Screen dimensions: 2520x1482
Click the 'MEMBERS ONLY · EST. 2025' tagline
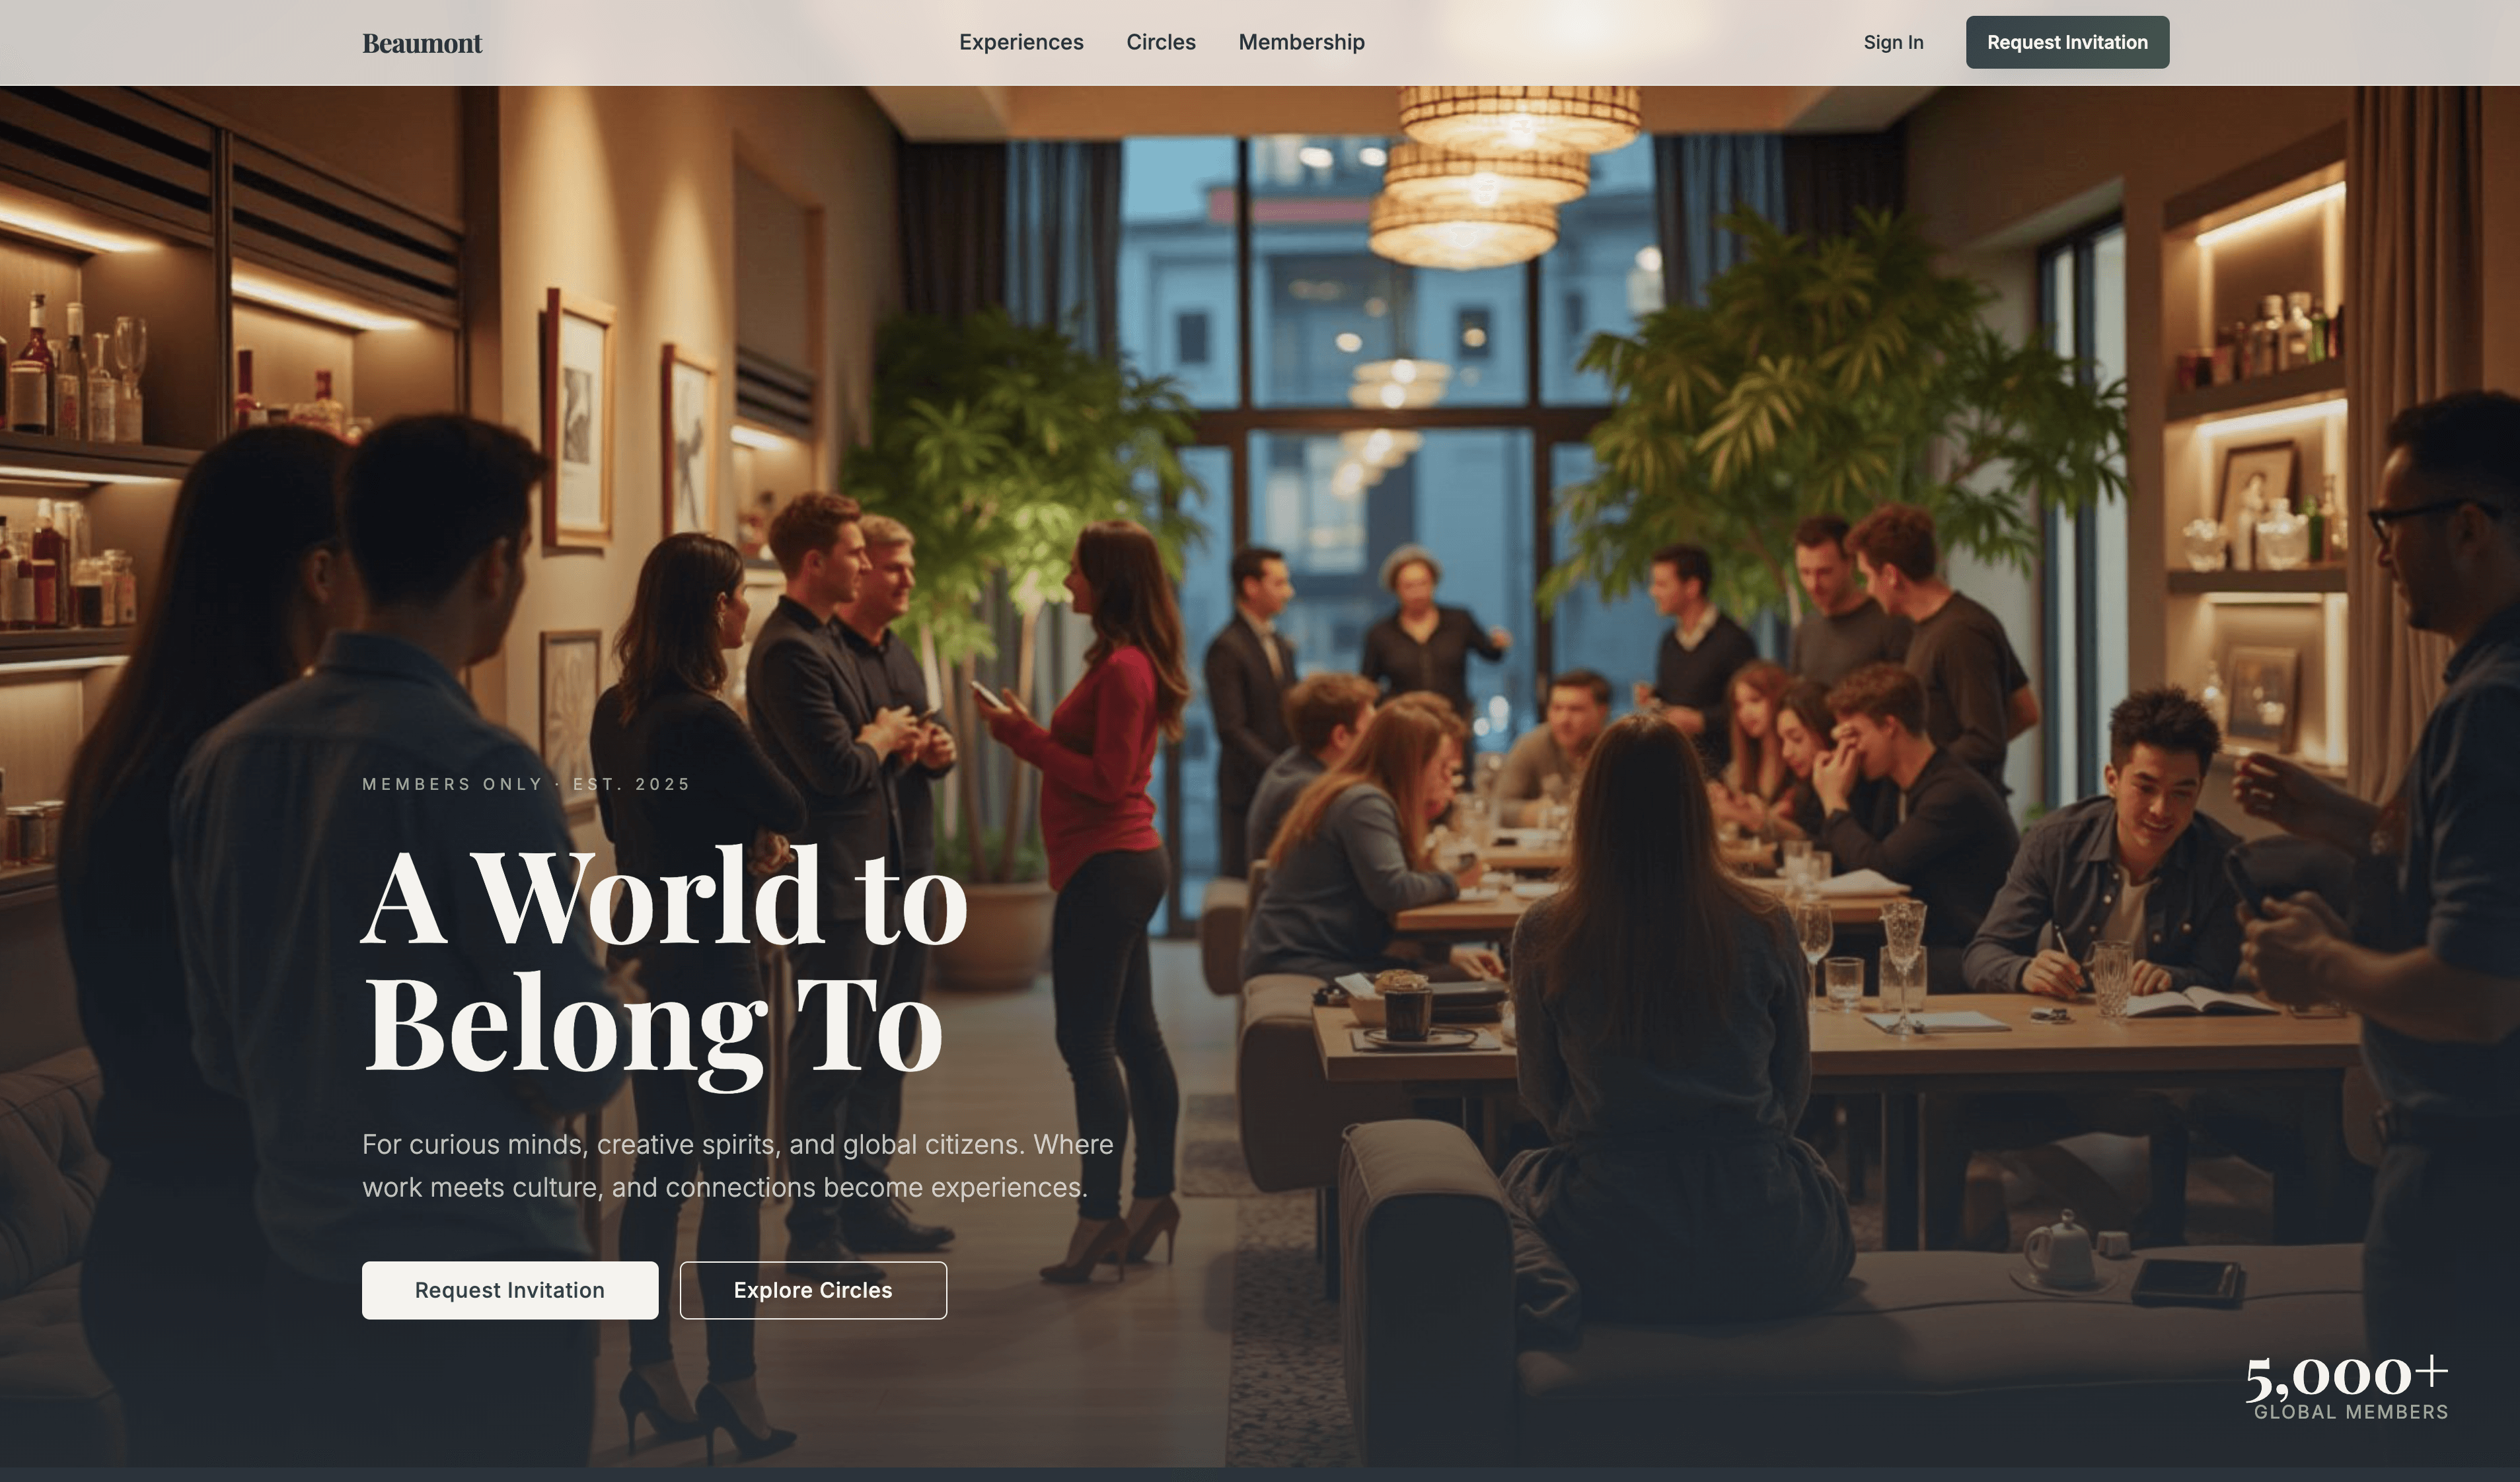(x=526, y=783)
